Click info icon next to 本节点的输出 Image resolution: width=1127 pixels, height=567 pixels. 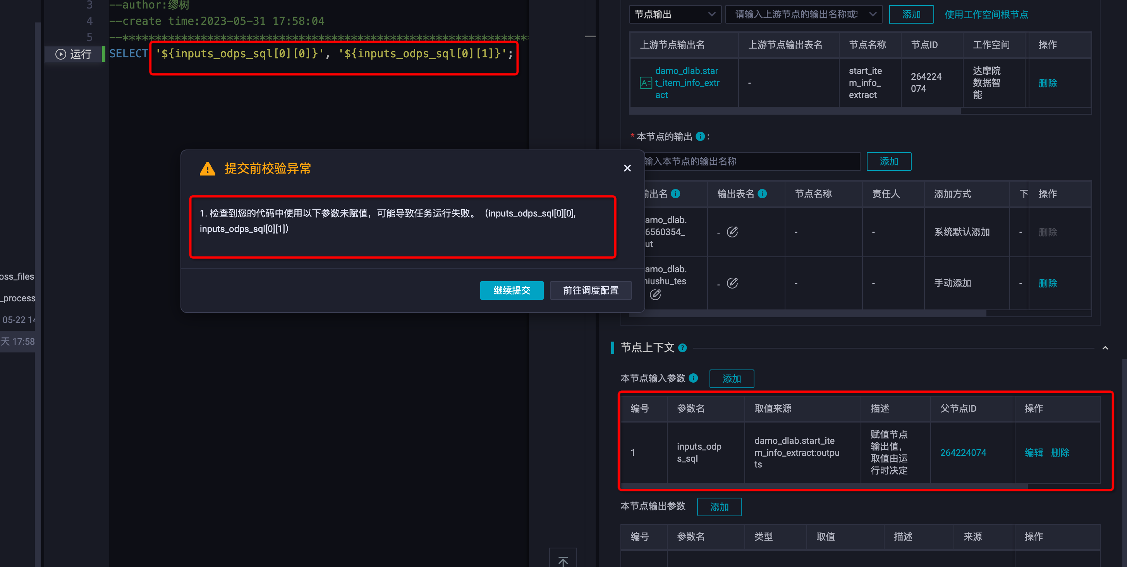pos(700,136)
